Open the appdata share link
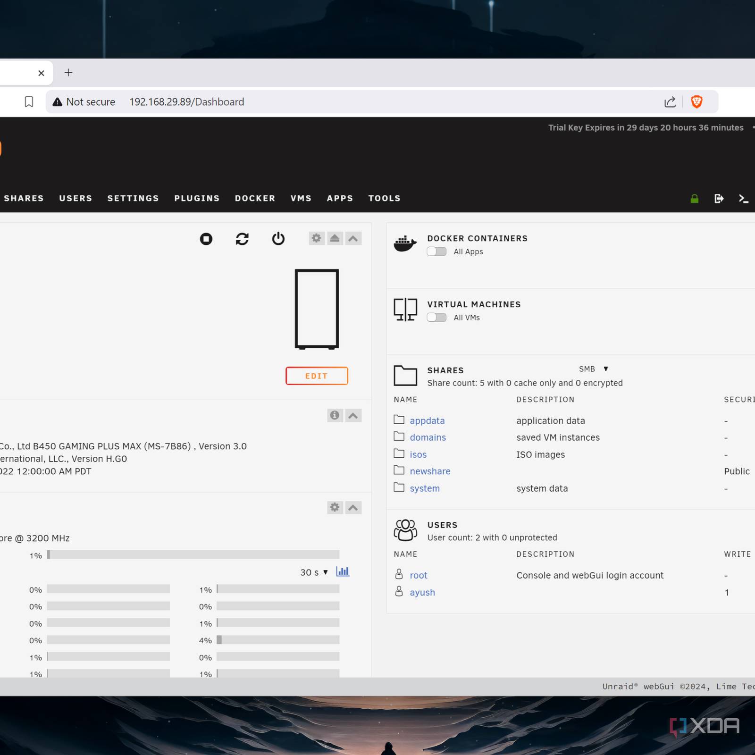755x755 pixels. click(x=427, y=420)
